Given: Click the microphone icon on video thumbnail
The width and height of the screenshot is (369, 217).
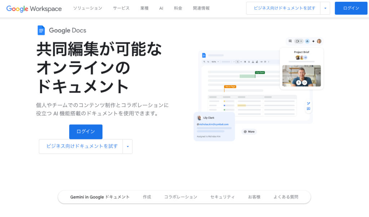Looking at the screenshot, I should pyautogui.click(x=298, y=83).
